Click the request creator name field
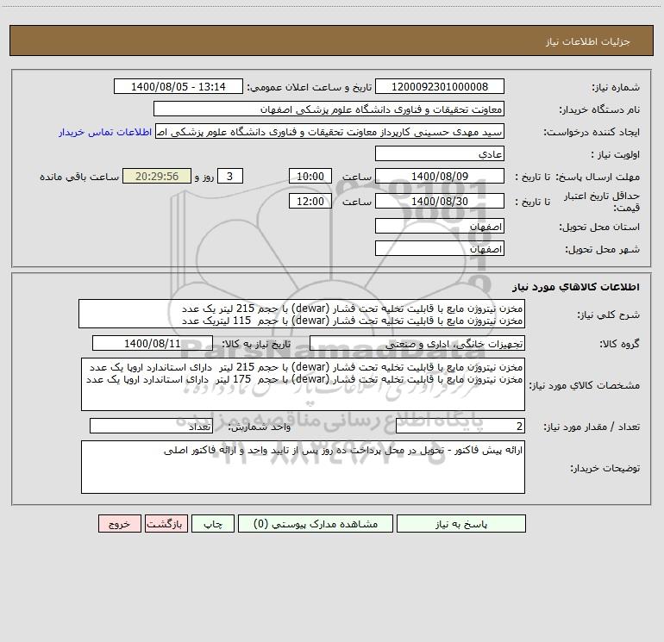This screenshot has width=664, height=642. pyautogui.click(x=330, y=132)
